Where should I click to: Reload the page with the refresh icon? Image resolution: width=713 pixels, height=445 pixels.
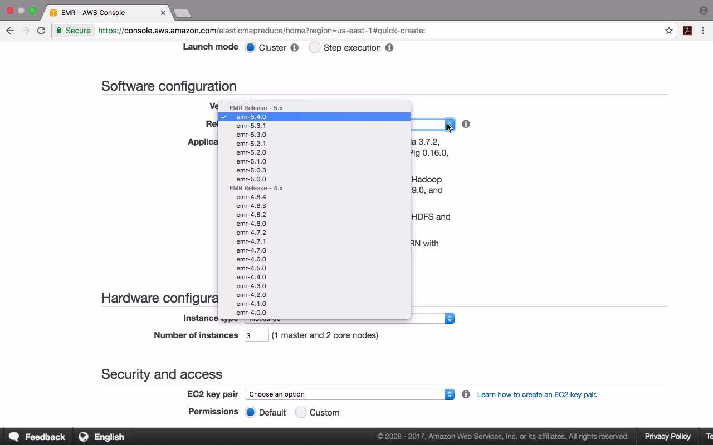41,31
